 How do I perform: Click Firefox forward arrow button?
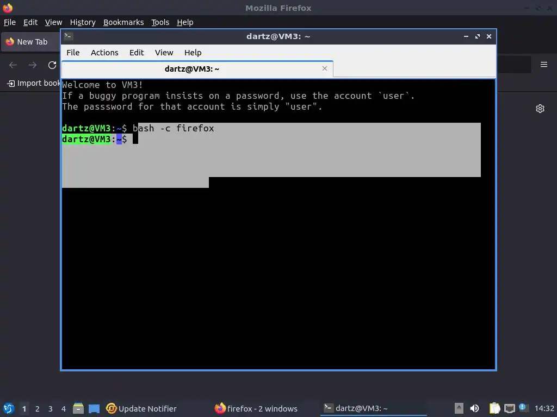pos(33,65)
